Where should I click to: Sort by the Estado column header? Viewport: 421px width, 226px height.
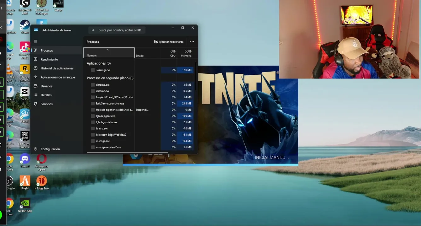click(x=147, y=53)
